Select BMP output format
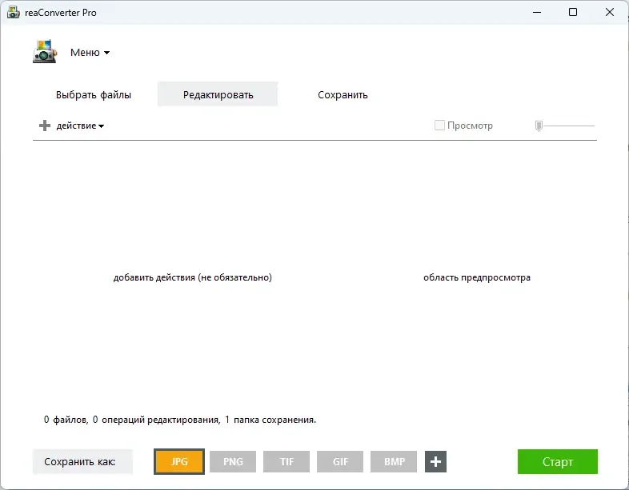Screen dimensions: 629x490 (x=394, y=461)
